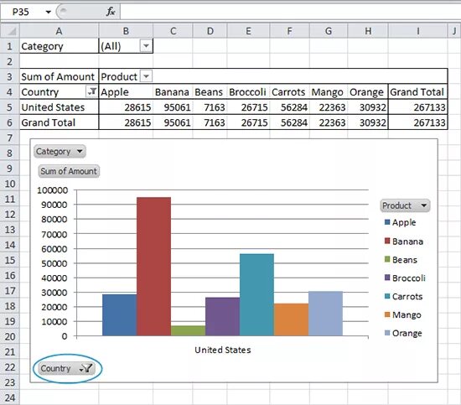Select the Grand Total column header
461x405 pixels.
417,92
